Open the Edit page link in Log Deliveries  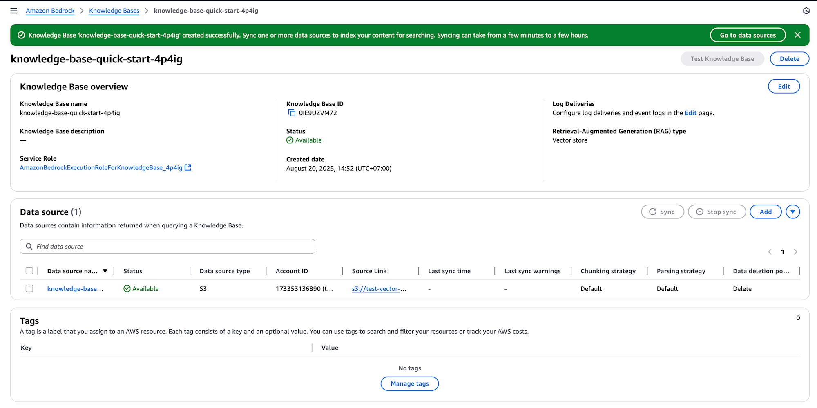[690, 113]
